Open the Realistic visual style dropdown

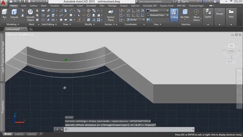[158, 11]
